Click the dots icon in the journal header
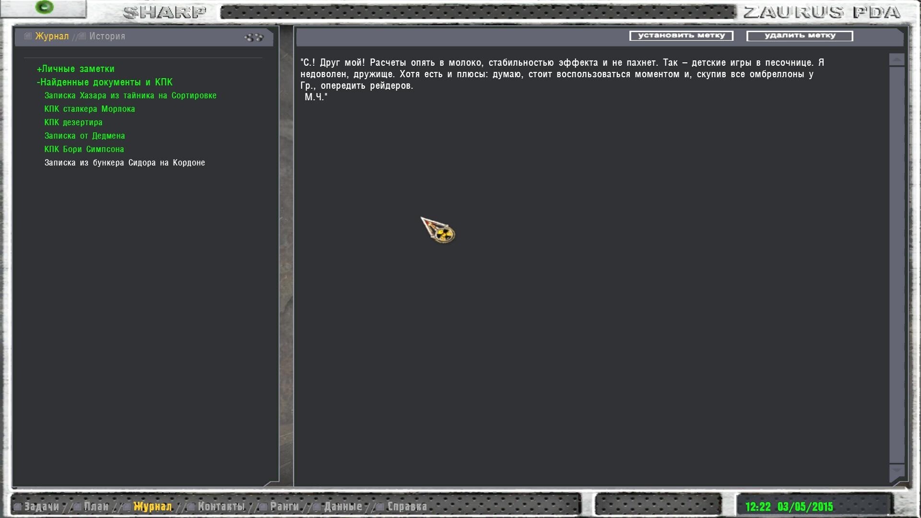This screenshot has width=921, height=518. point(254,37)
